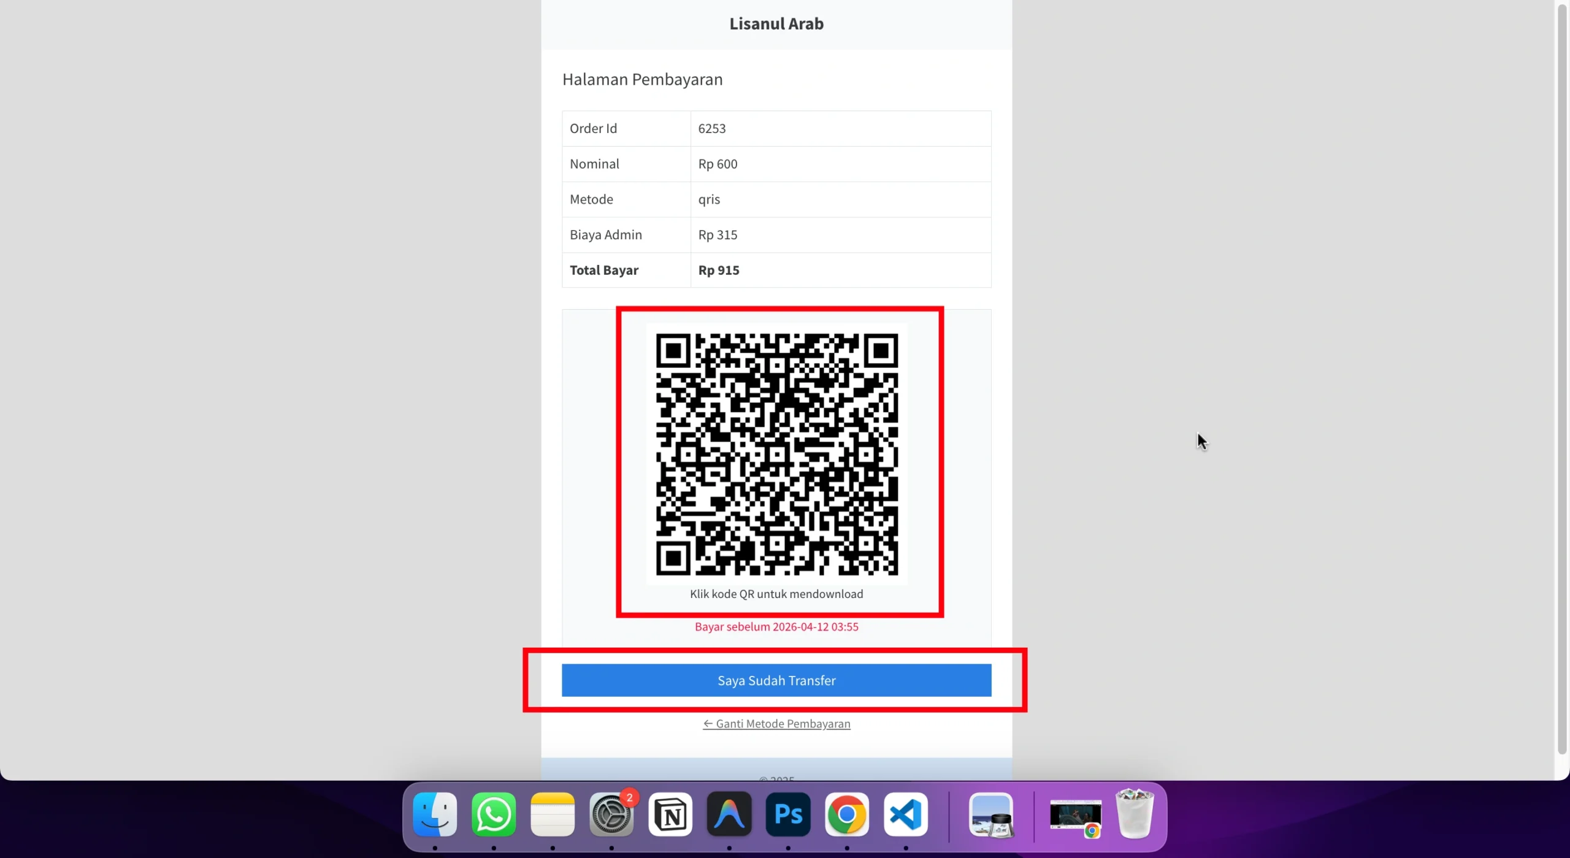Screen dimensions: 1570x858
Task: Launch Photoshop from the dock
Action: [x=788, y=815]
